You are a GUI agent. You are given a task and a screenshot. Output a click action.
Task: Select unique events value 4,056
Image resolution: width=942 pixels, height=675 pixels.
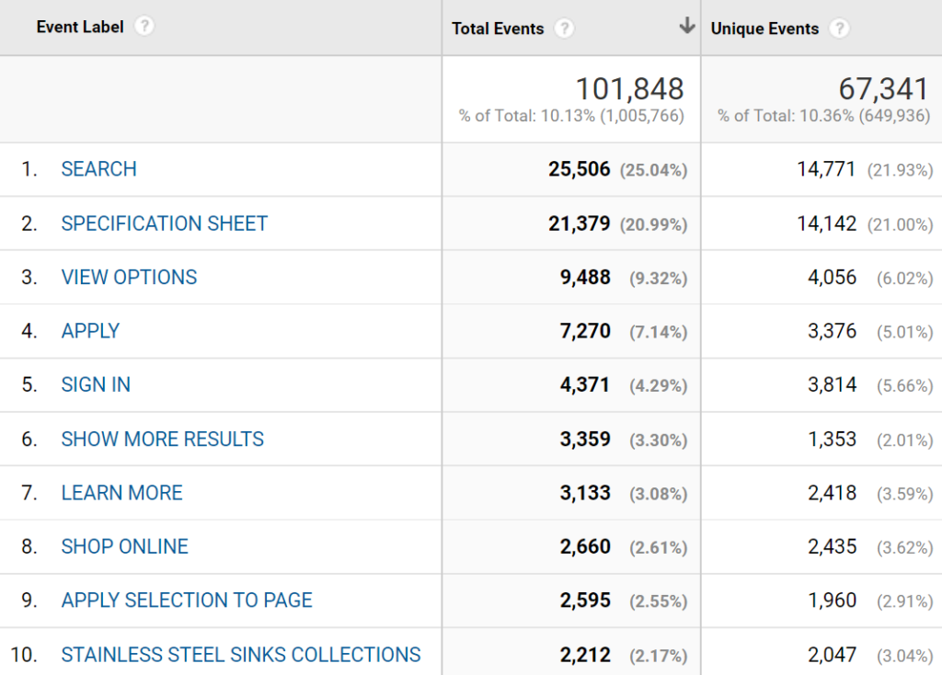click(832, 278)
